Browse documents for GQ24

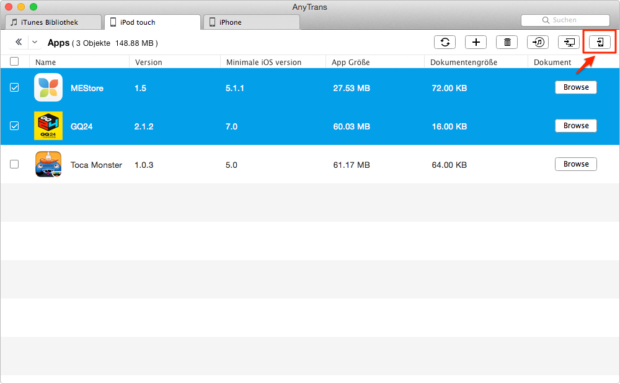click(x=576, y=126)
